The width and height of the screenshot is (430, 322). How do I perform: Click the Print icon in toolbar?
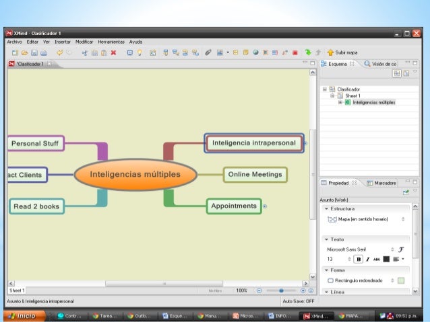44,52
